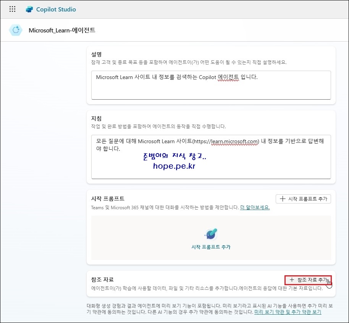Click the 시작 프롬프트 추가 button at top right
This screenshot has width=349, height=323.
click(303, 199)
